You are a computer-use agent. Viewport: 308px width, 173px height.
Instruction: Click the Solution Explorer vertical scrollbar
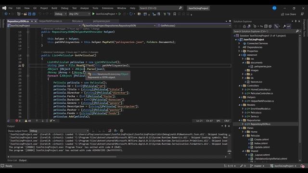click(x=300, y=90)
